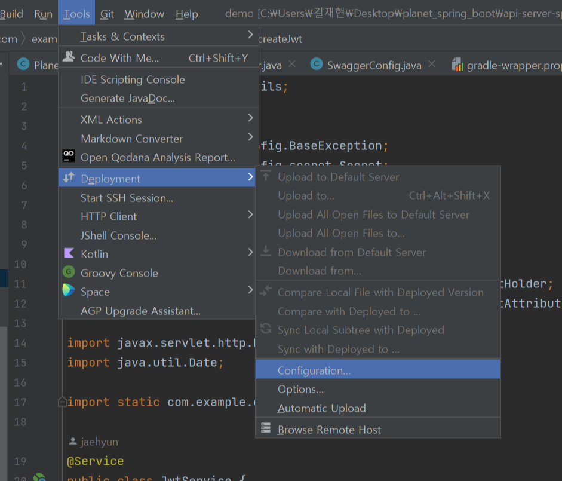Toggle Automatic Upload

378,408
